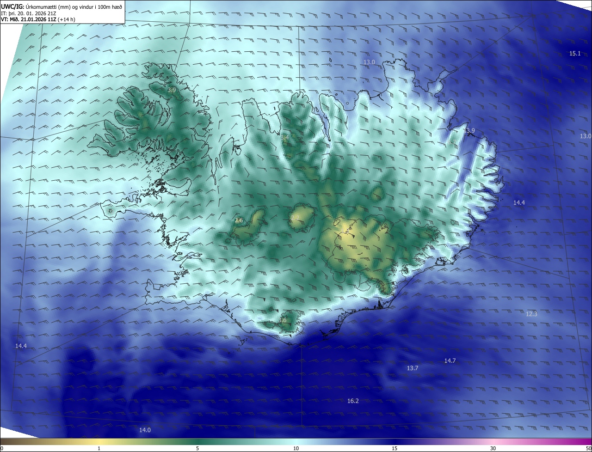Click the colorbar tick label 1
This screenshot has width=592, height=452.
(x=99, y=448)
